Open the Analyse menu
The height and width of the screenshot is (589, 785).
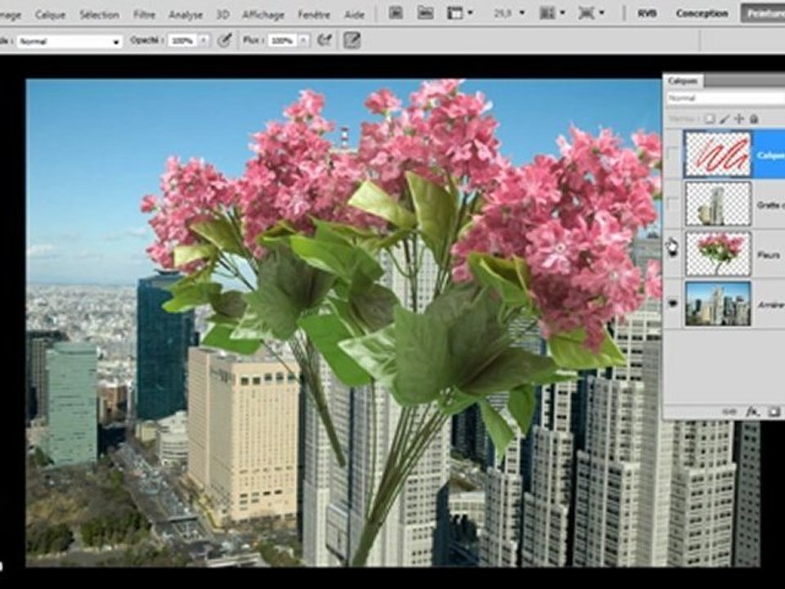pyautogui.click(x=186, y=15)
